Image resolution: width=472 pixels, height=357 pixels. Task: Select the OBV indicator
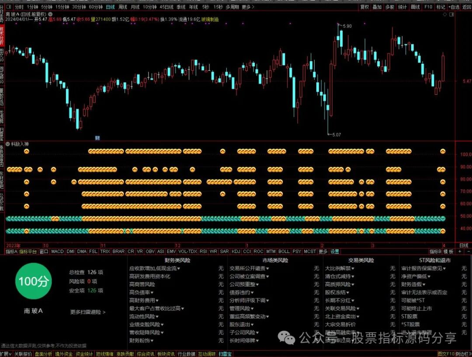150,251
